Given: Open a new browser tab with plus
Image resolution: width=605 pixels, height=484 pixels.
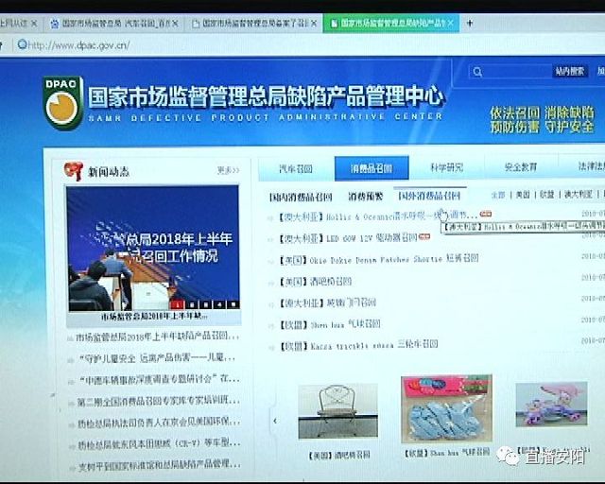Looking at the screenshot, I should pyautogui.click(x=470, y=23).
